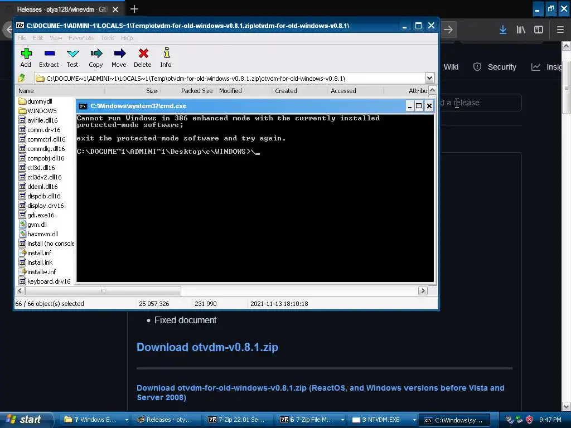
Task: Click the red Delete icon
Action: [143, 57]
